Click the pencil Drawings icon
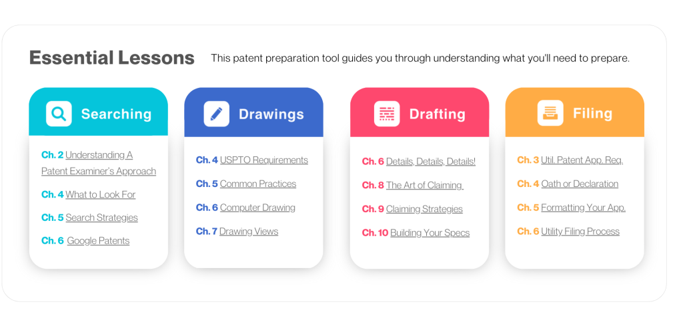Image resolution: width=683 pixels, height=330 pixels. pos(216,114)
